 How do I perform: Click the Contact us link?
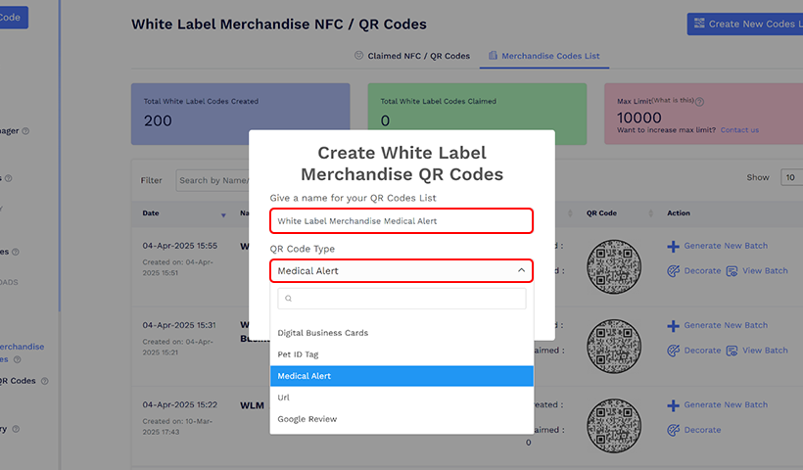pos(739,130)
